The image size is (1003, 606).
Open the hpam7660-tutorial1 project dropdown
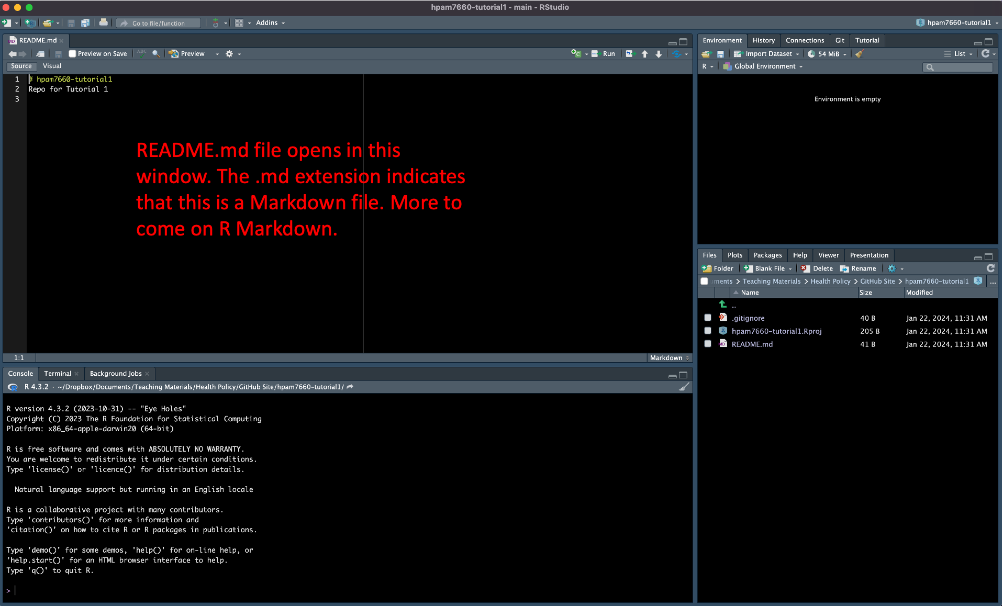pyautogui.click(x=957, y=23)
